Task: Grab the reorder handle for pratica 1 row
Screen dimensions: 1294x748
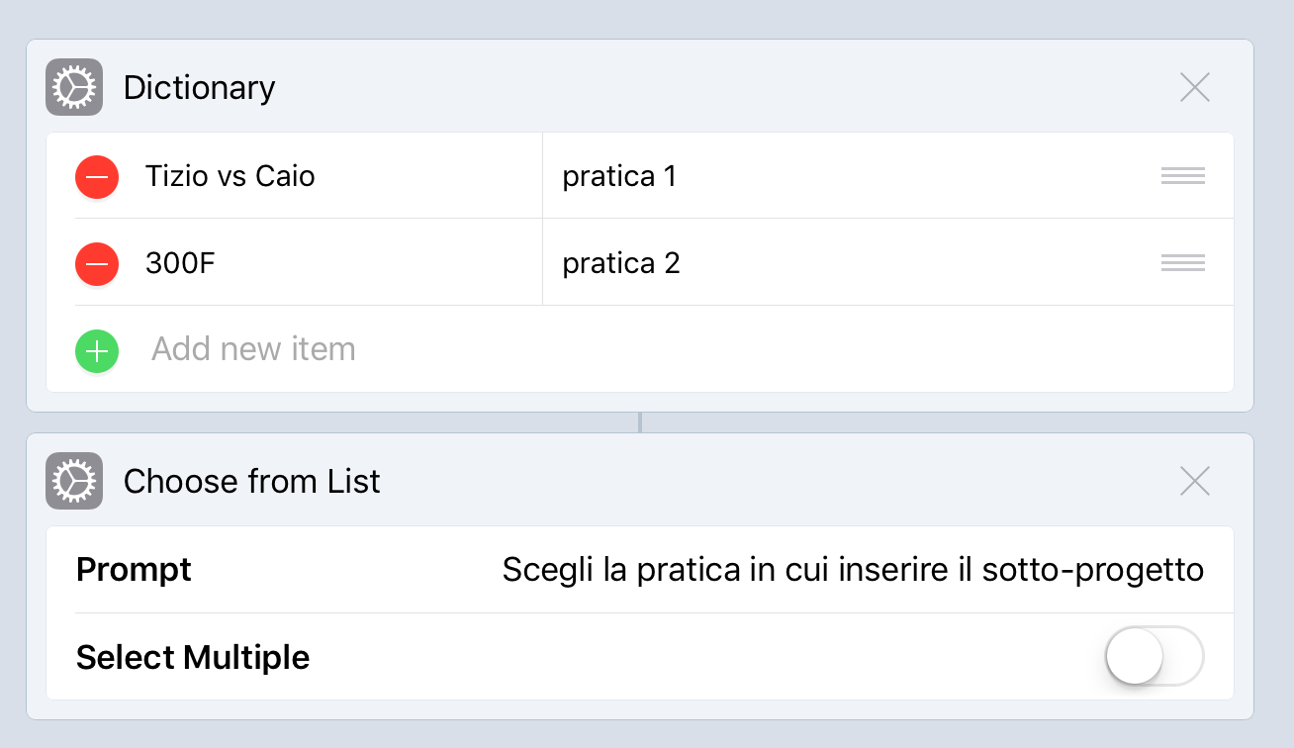Action: pyautogui.click(x=1183, y=176)
